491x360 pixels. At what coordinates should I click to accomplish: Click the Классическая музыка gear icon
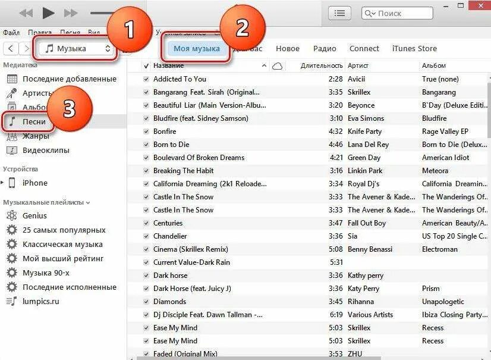(12, 244)
